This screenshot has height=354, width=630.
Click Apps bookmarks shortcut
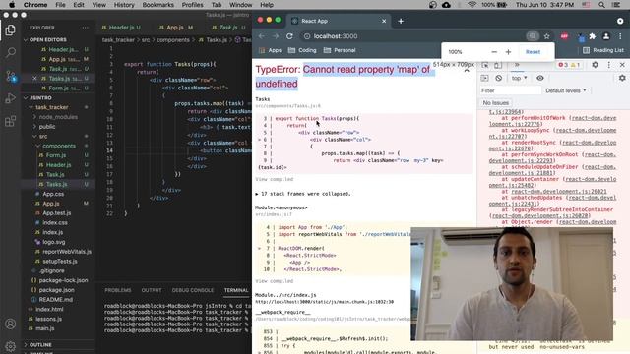270,50
